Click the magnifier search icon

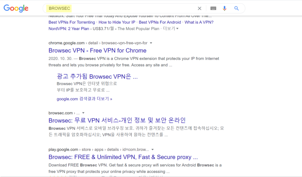[237, 8]
